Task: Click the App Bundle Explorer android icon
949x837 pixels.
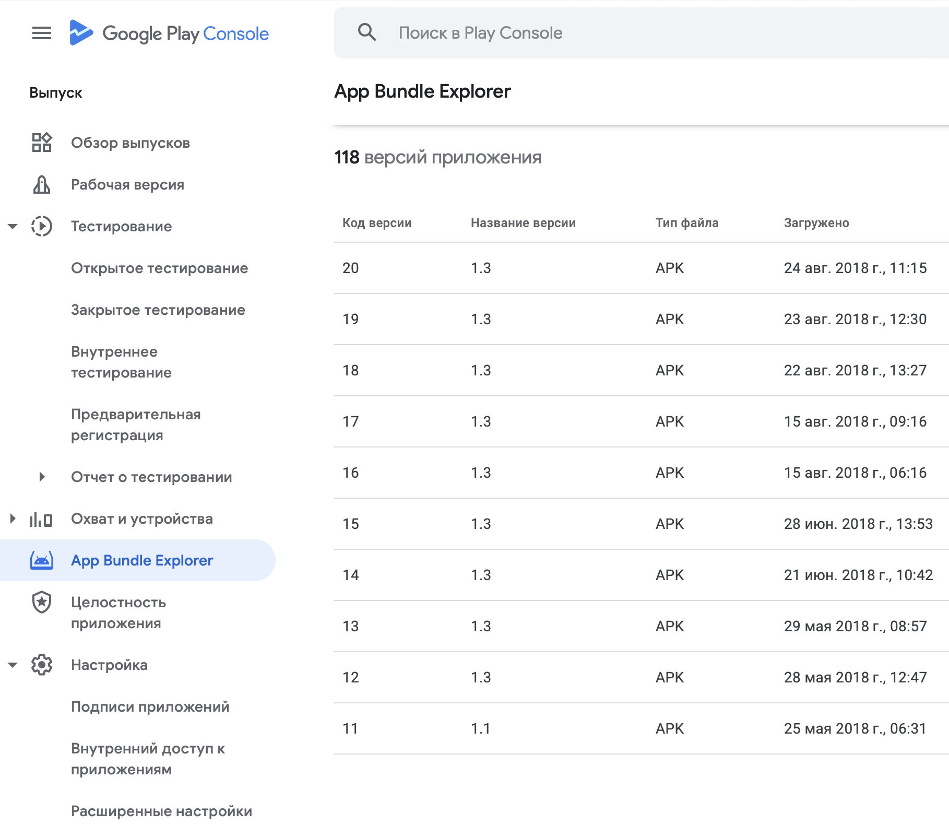Action: point(42,560)
